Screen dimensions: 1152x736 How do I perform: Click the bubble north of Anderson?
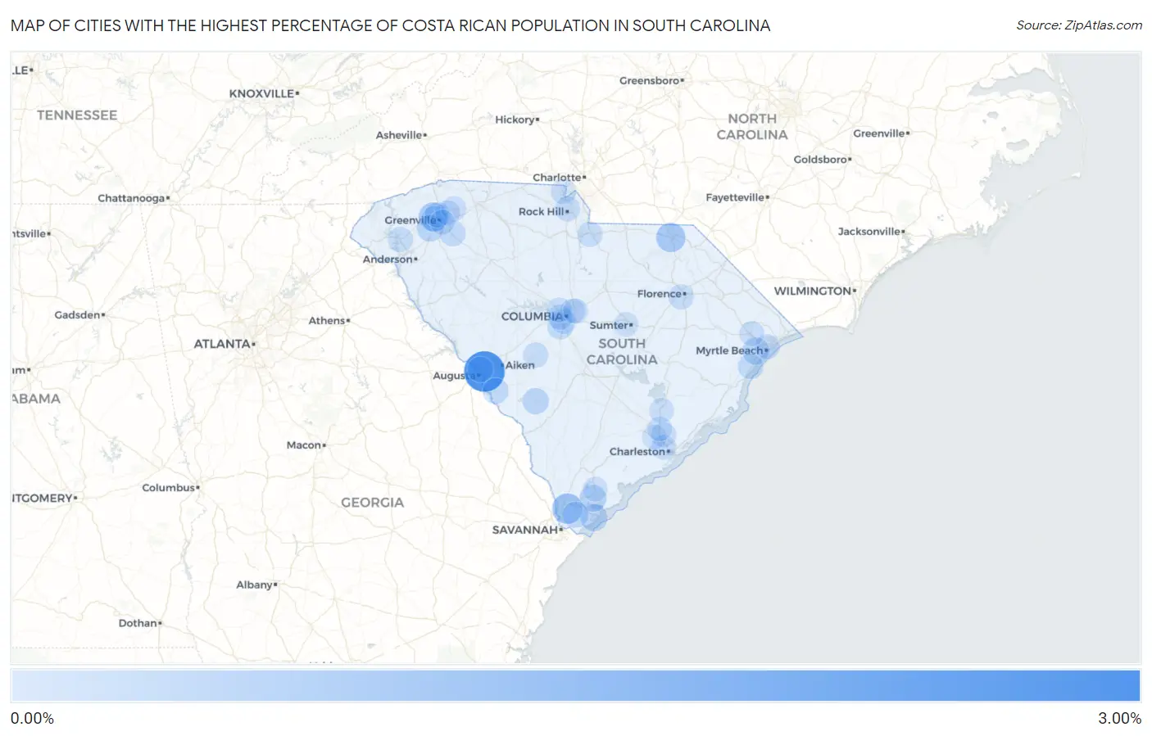pos(400,240)
